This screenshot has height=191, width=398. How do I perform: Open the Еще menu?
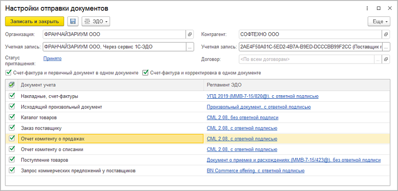[379, 21]
